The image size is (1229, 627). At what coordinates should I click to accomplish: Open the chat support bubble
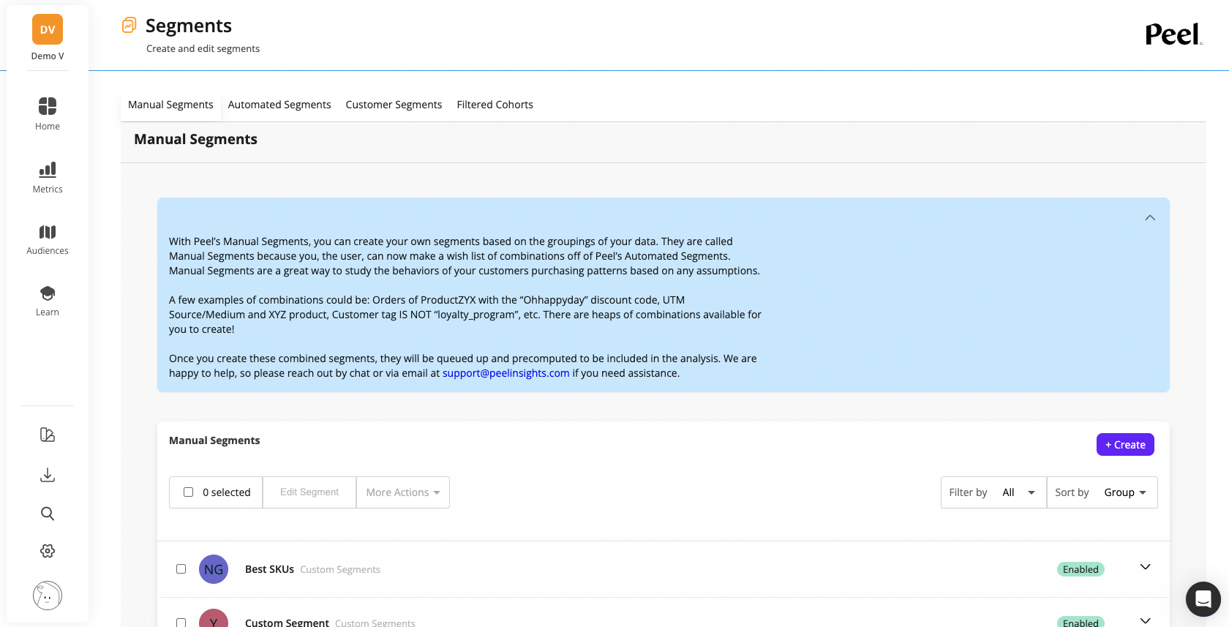(x=1203, y=599)
